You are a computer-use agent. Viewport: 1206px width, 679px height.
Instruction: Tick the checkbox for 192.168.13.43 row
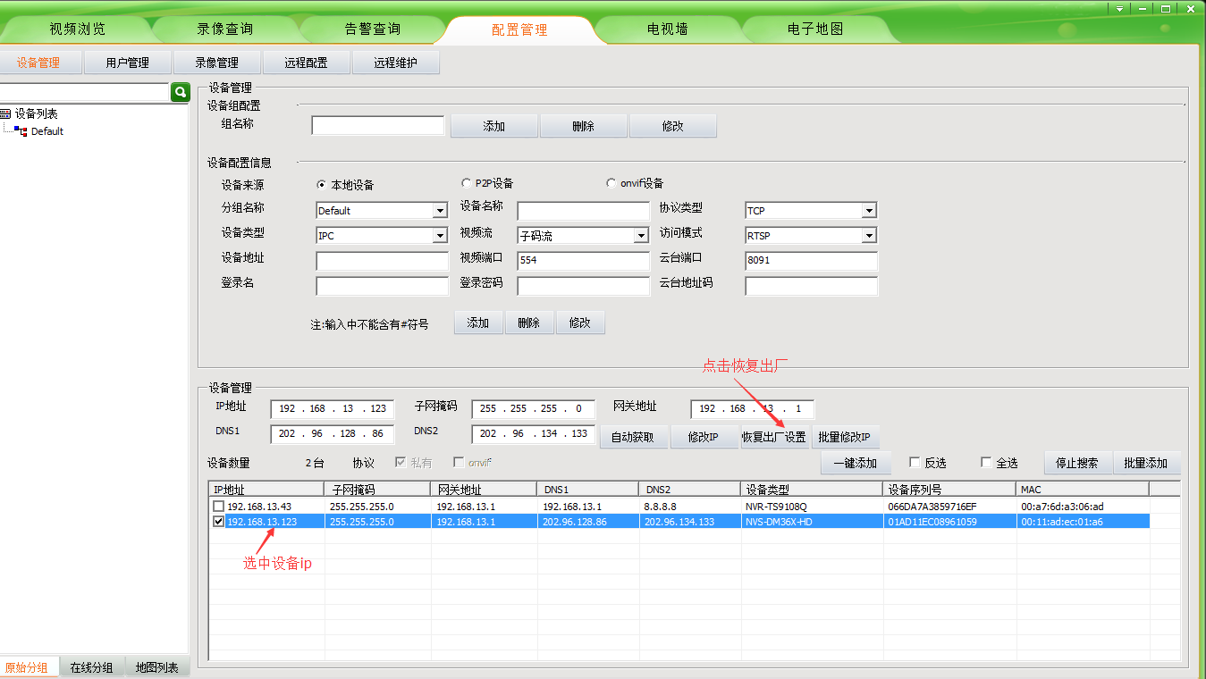click(218, 507)
